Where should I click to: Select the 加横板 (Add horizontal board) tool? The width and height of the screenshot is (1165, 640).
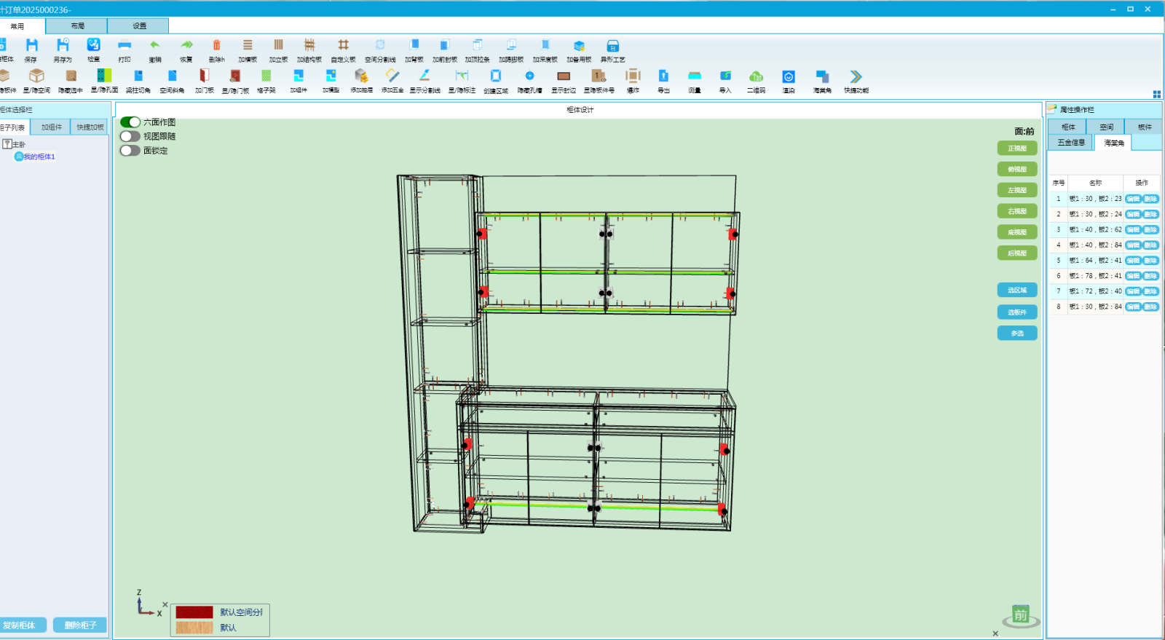click(x=248, y=47)
